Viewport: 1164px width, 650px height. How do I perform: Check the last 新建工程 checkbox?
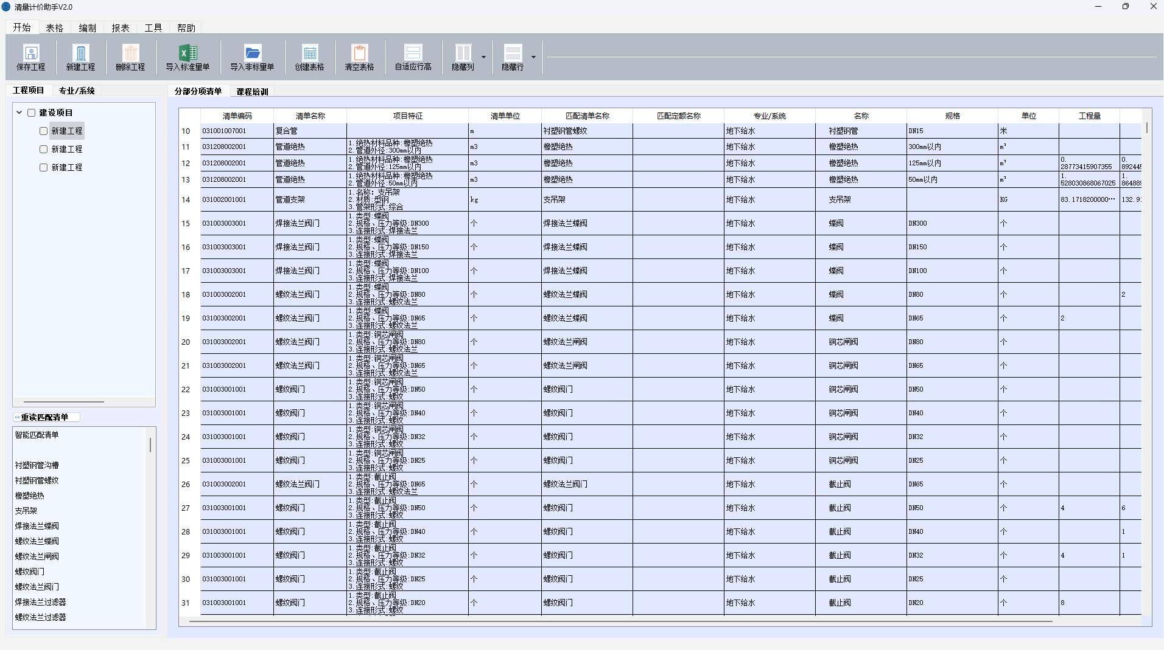coord(43,167)
